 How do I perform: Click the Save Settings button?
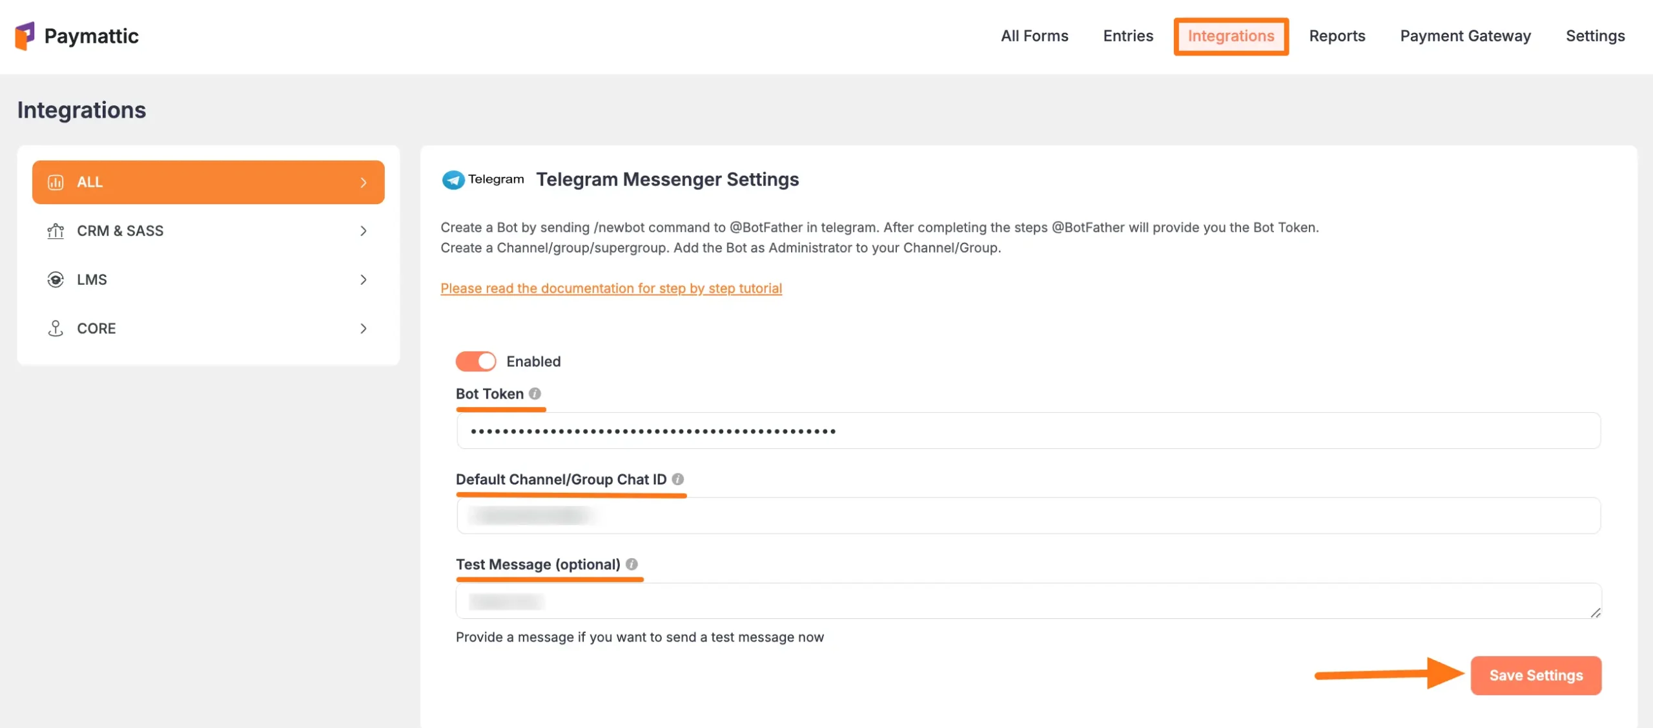click(1535, 675)
